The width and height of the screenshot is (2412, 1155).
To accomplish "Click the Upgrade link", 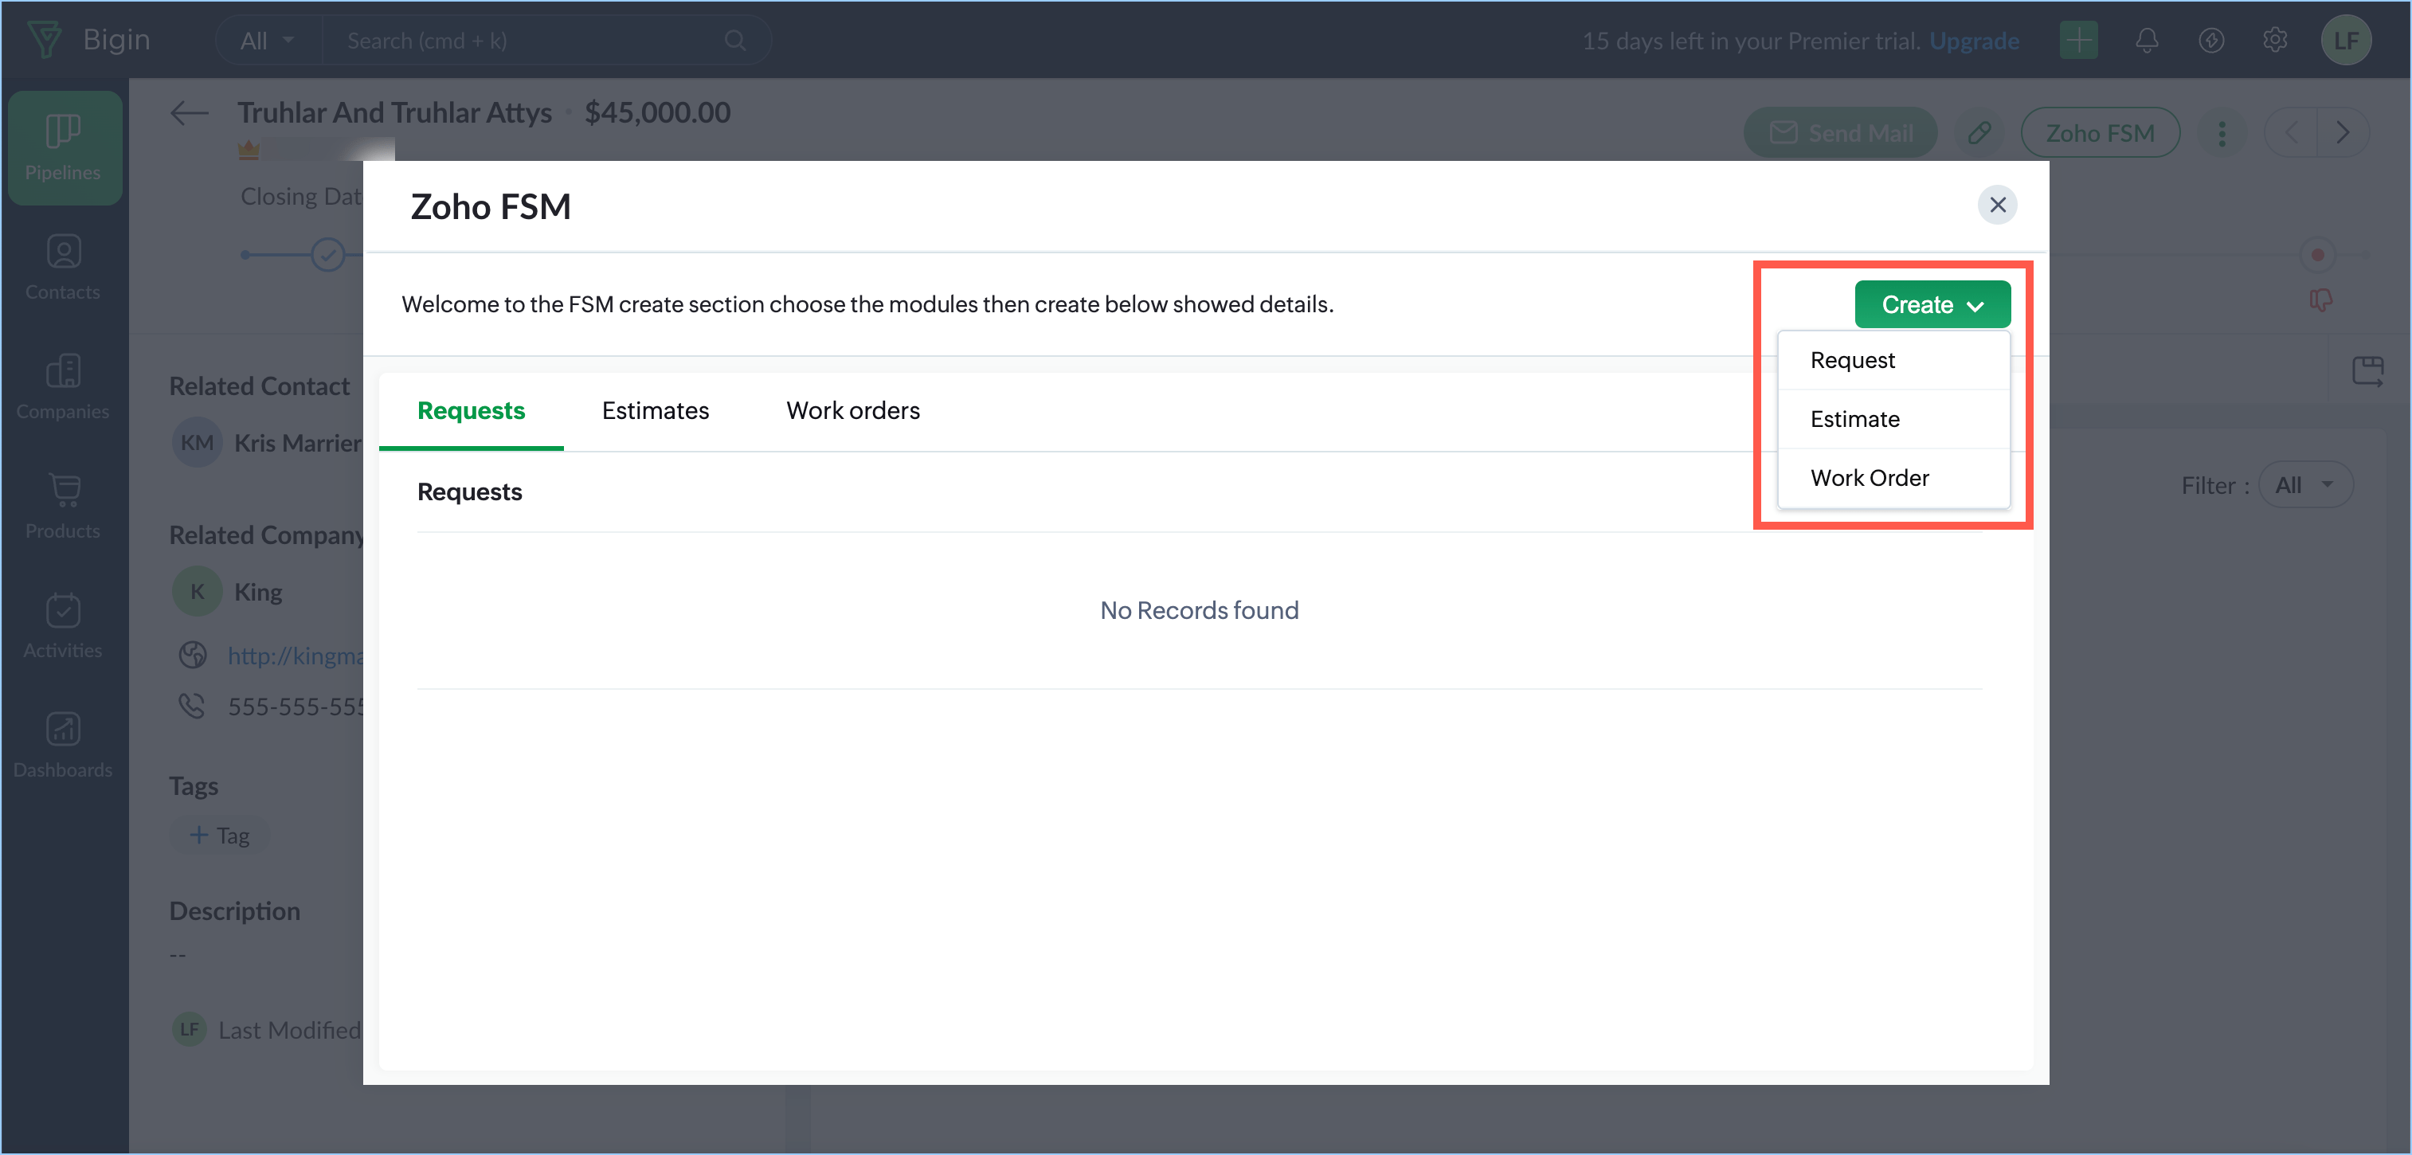I will coord(1974,41).
